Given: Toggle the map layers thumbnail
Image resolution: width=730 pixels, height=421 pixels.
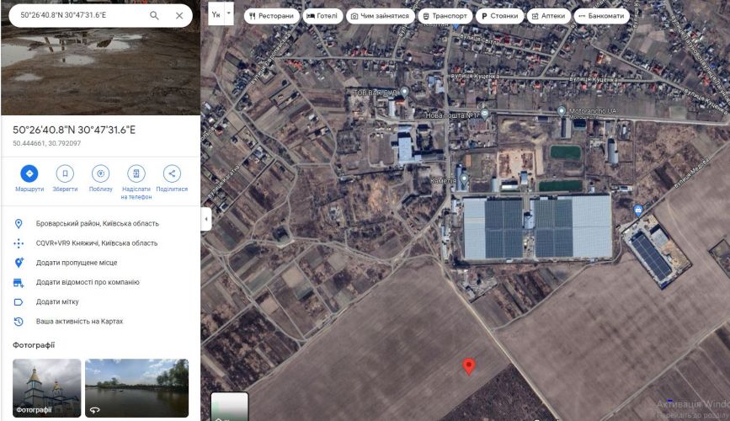Looking at the screenshot, I should point(230,406).
